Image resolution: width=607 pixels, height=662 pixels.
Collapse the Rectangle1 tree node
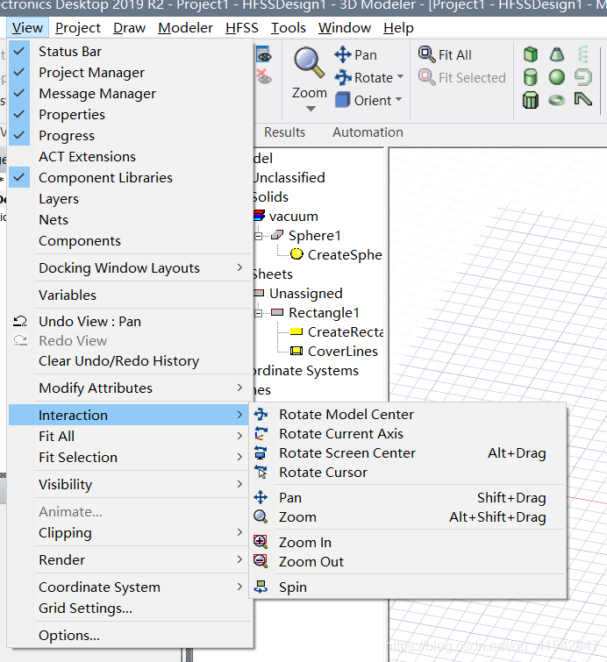click(259, 313)
